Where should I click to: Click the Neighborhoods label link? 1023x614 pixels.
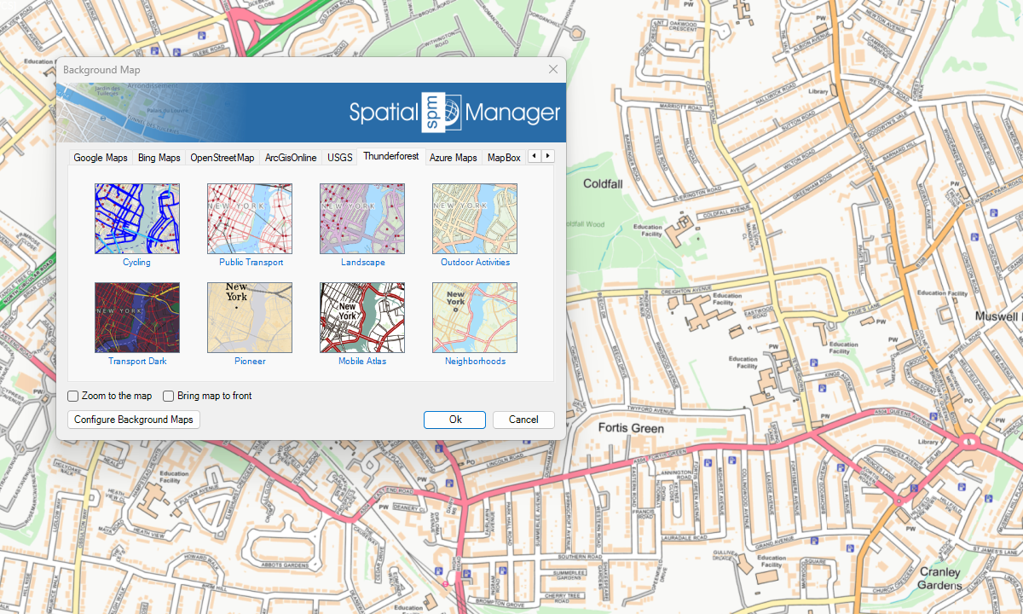point(475,362)
